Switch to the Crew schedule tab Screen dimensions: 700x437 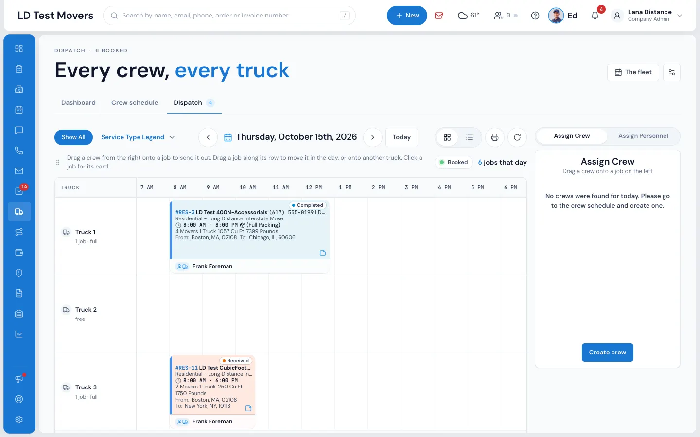(x=135, y=103)
